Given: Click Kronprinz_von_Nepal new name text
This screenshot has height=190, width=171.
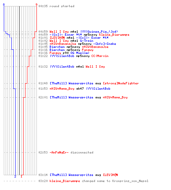Looking at the screenshot, I should (x=130, y=181).
